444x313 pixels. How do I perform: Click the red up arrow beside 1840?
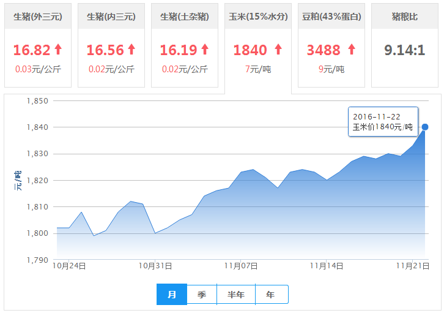click(278, 50)
